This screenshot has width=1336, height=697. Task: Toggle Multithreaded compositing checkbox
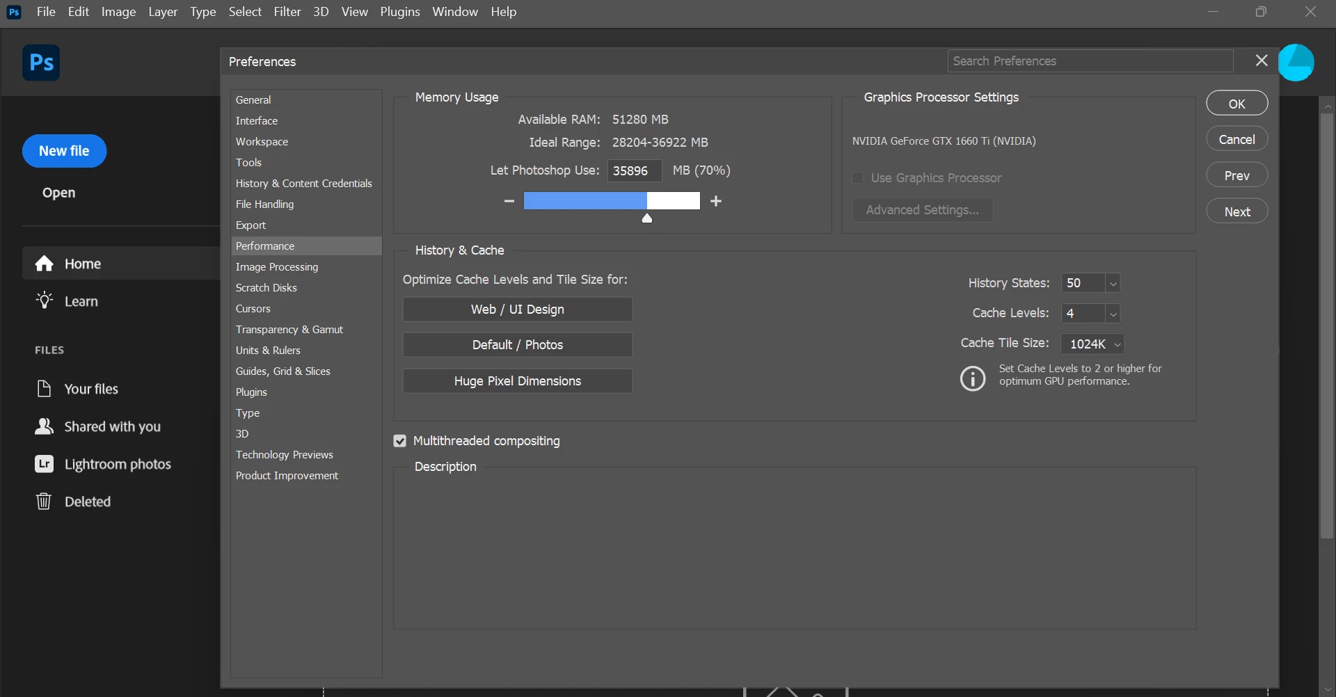tap(399, 441)
